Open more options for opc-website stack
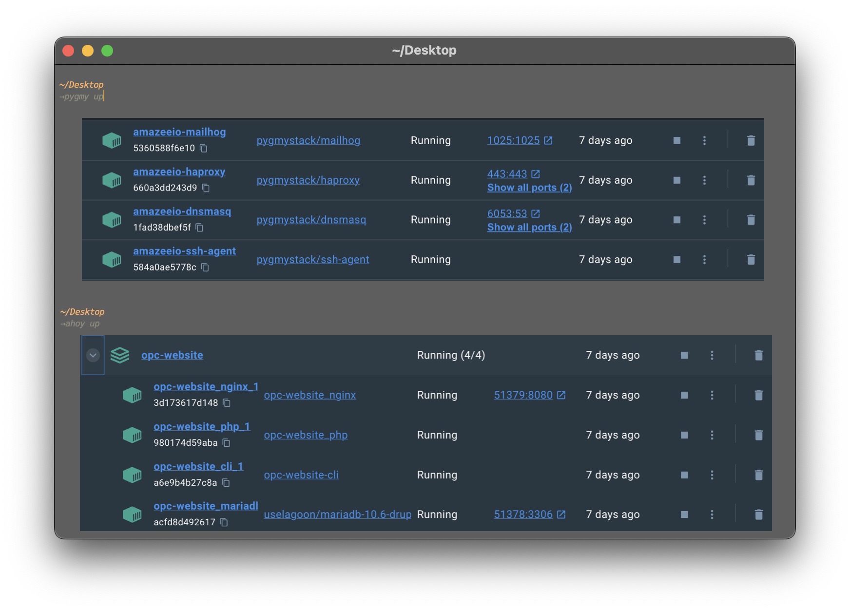The image size is (850, 611). point(712,355)
